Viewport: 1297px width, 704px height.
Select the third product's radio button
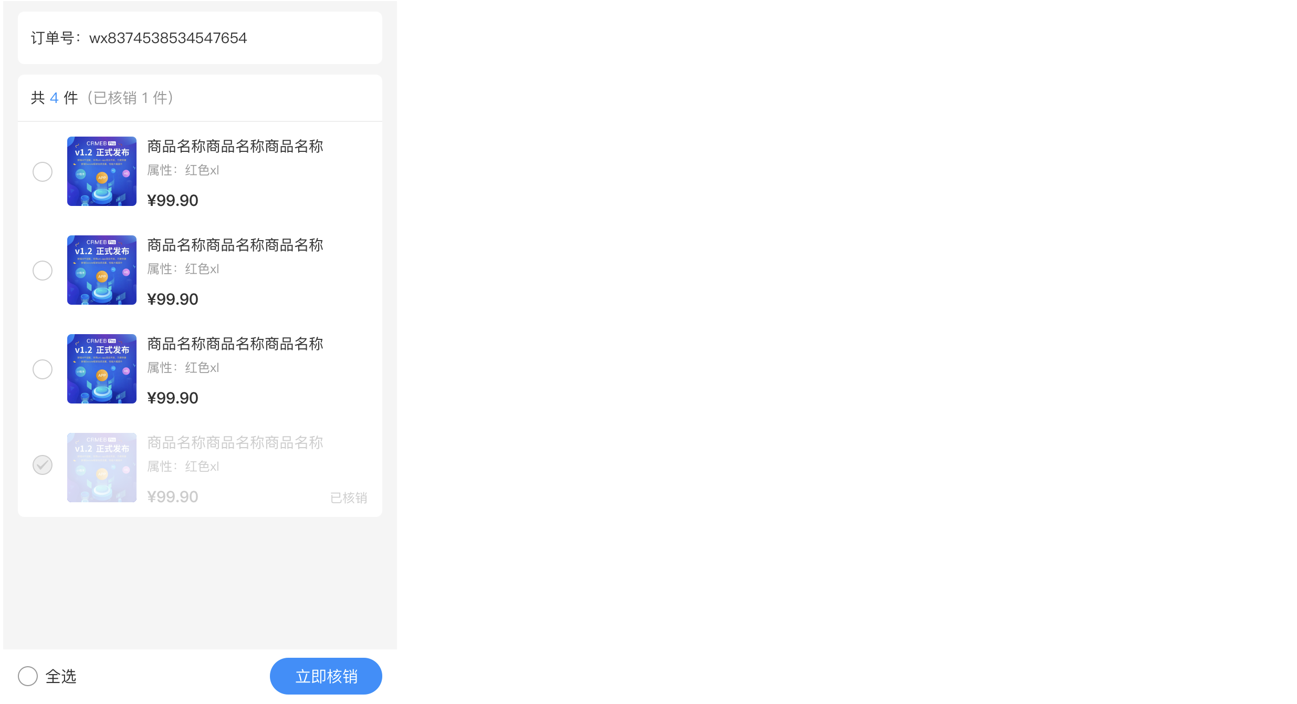point(43,369)
